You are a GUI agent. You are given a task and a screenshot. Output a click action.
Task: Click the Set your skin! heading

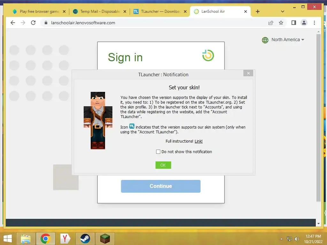[184, 87]
